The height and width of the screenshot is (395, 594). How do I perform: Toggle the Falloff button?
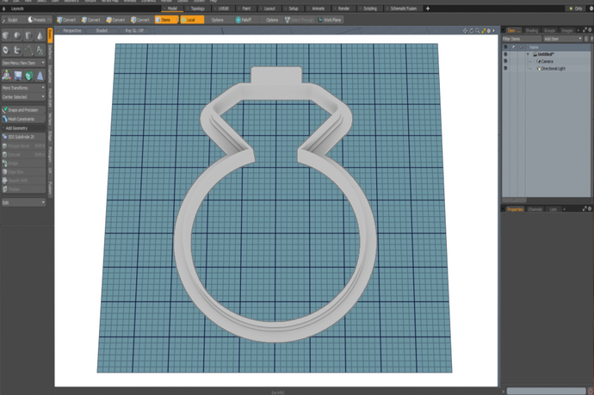[x=244, y=20]
